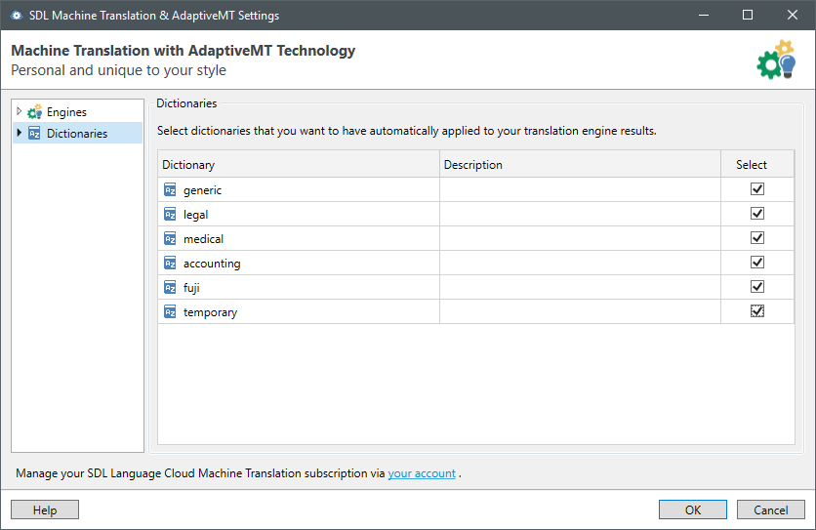Click the fuji dictionary icon

coord(170,288)
